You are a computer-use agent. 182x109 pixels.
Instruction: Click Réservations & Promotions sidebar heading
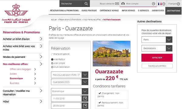point(21,32)
